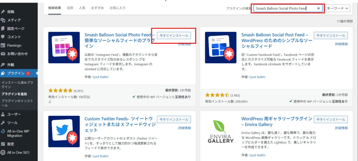Click the ツール wrench icon
Viewport: 358px width, 161px height.
coord(3,123)
